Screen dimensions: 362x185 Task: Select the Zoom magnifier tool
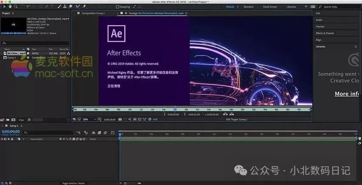[16, 6]
